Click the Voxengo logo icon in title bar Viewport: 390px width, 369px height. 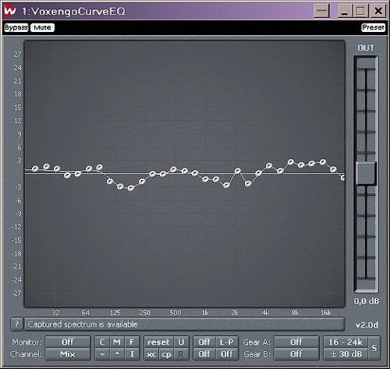10,11
